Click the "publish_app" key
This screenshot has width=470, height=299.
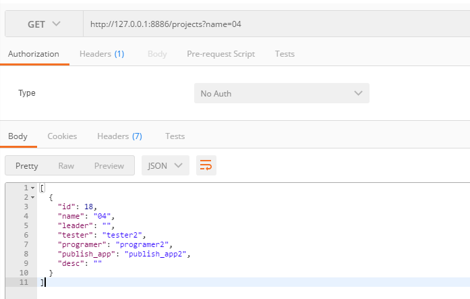coord(86,254)
